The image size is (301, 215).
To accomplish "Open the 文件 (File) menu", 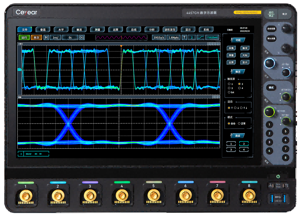I will click(25, 30).
